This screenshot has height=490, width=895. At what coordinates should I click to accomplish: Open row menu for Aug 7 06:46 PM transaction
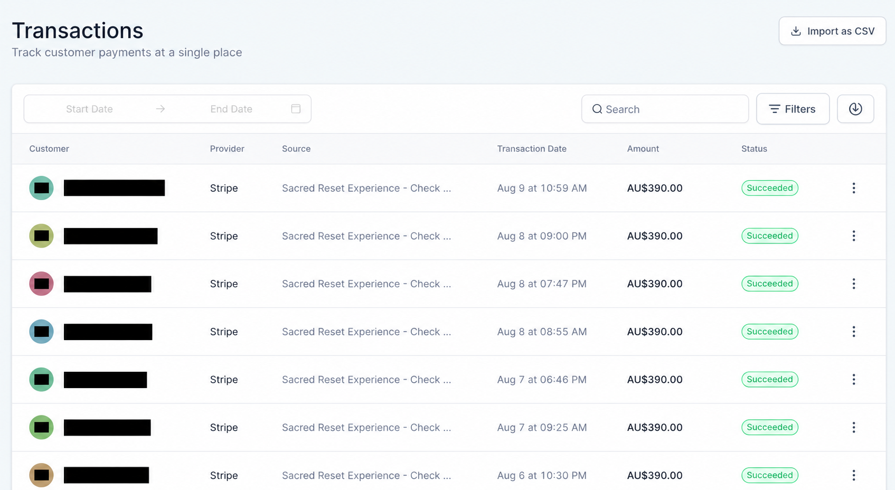pos(853,380)
